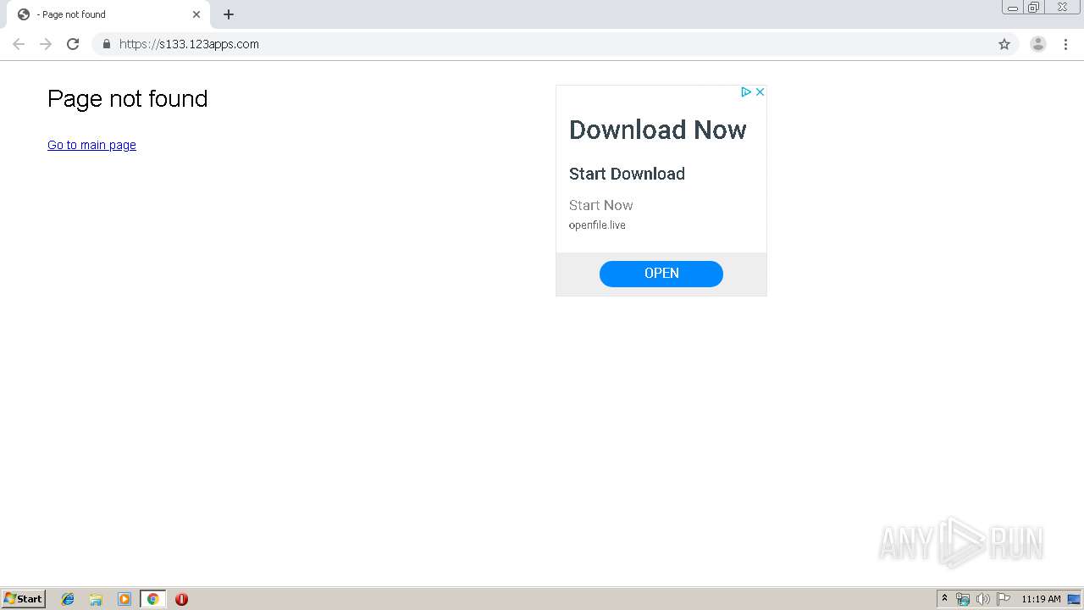This screenshot has height=610, width=1084.
Task: Click the 'Page not found' heading
Action: [127, 99]
